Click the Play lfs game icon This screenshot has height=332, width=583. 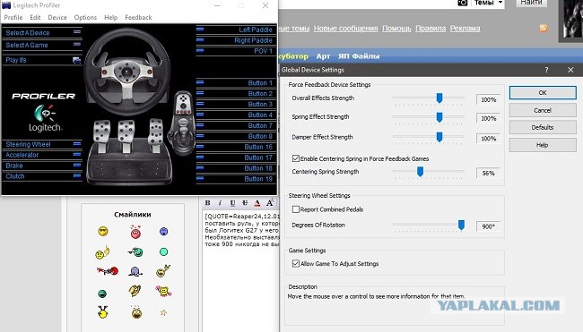coord(76,60)
